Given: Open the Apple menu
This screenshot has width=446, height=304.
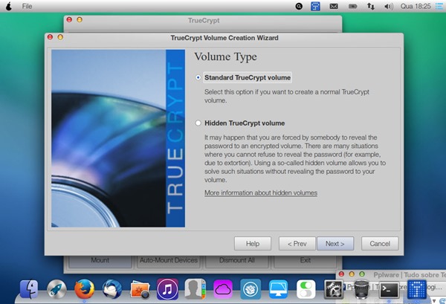Looking at the screenshot, I should tap(9, 6).
